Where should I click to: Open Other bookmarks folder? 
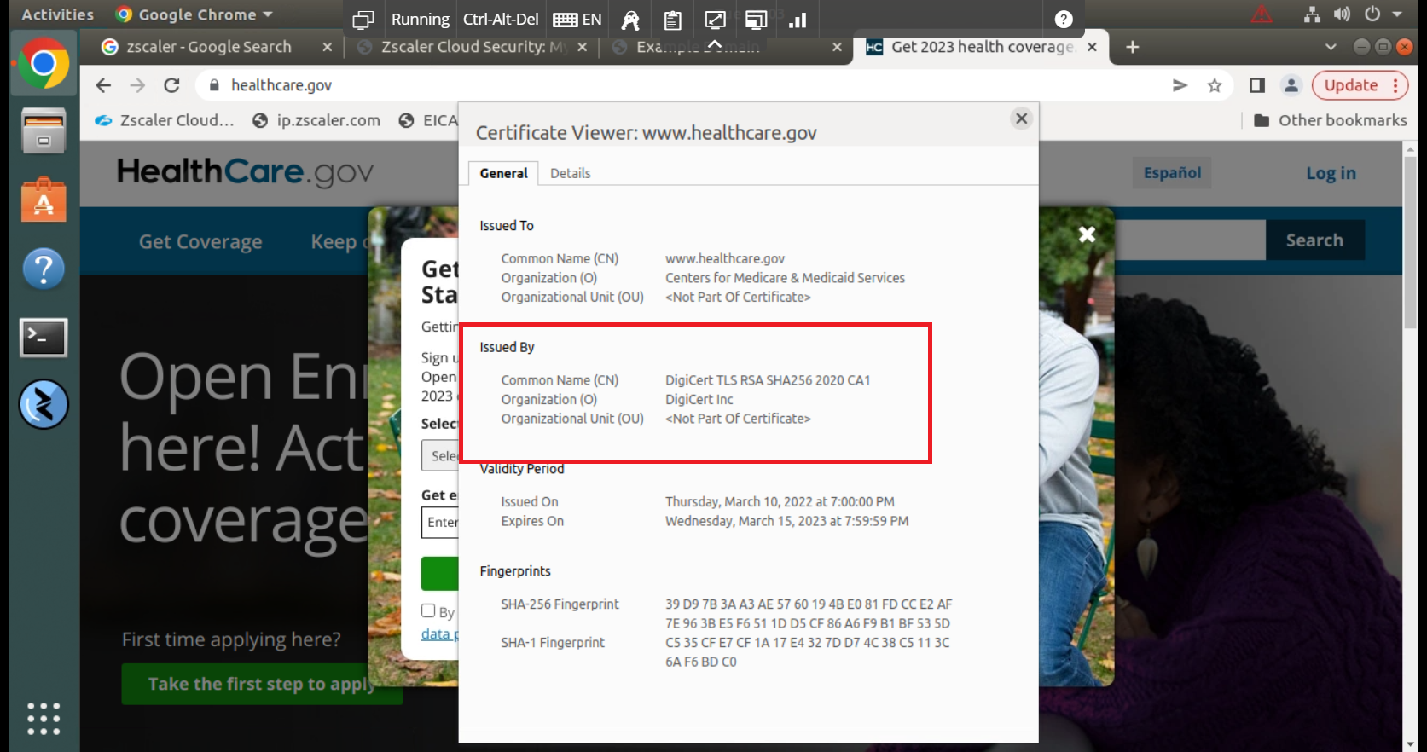tap(1331, 120)
